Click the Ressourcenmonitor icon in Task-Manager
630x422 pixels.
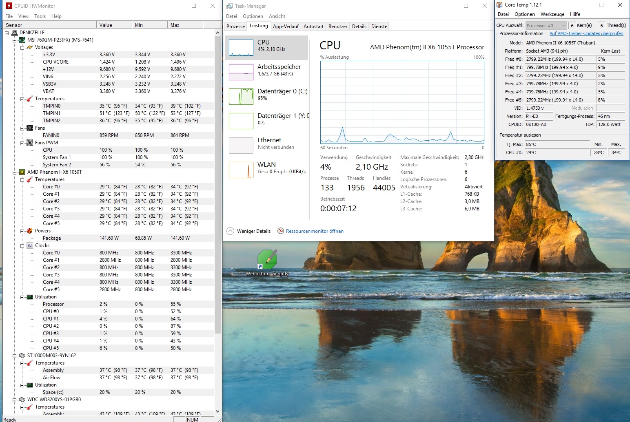(x=281, y=231)
